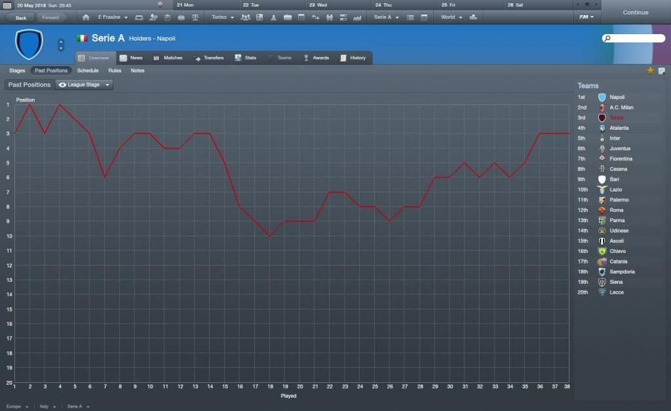Image resolution: width=671 pixels, height=411 pixels.
Task: Click in the search input field
Action: point(634,39)
